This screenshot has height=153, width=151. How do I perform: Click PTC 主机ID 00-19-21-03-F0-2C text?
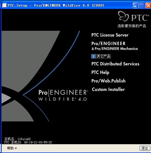point(28,142)
